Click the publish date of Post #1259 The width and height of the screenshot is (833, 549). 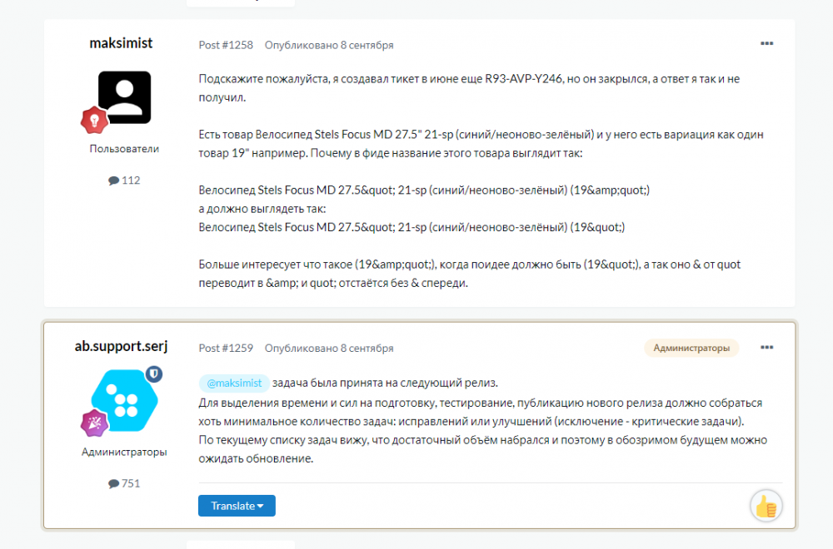click(329, 349)
